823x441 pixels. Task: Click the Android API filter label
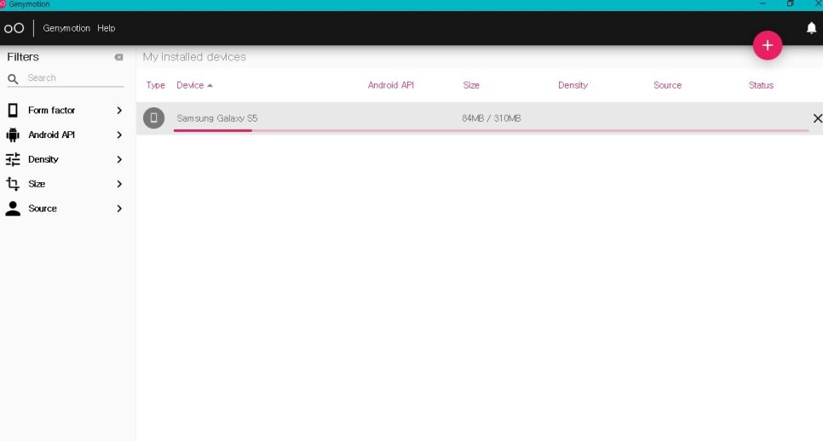[x=51, y=135]
